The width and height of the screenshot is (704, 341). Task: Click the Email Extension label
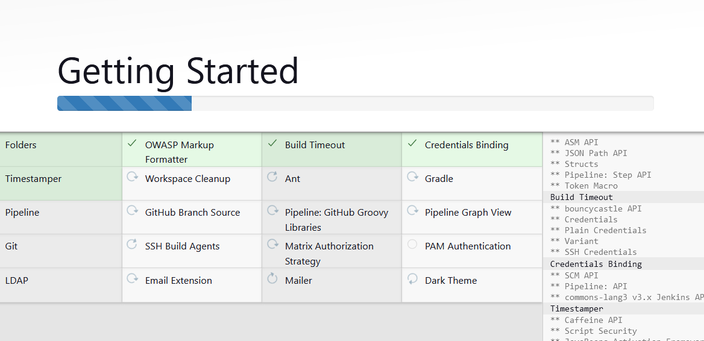point(178,280)
